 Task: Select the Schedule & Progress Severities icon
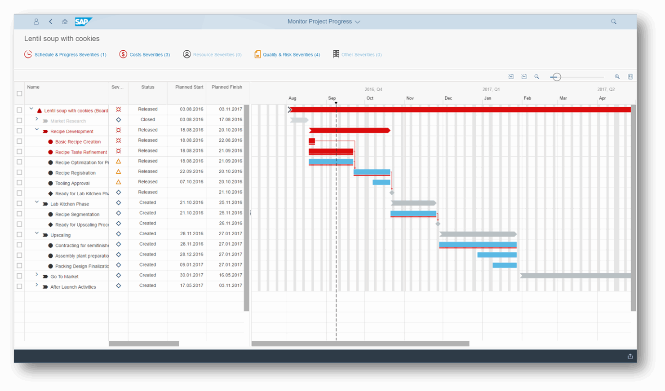(x=28, y=54)
